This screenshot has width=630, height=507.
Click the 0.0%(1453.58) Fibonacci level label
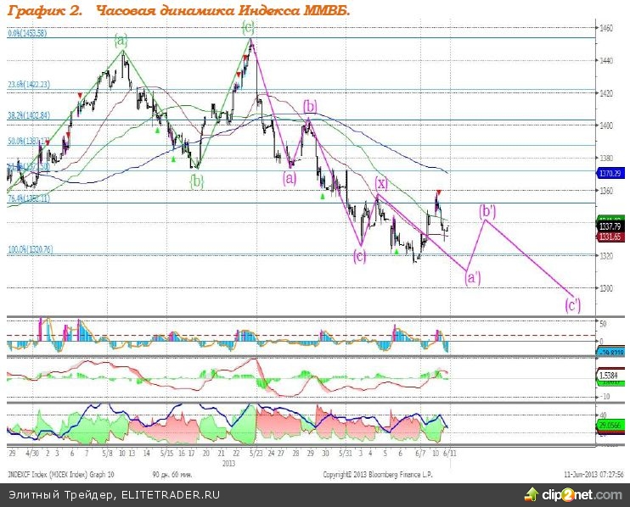pyautogui.click(x=26, y=33)
